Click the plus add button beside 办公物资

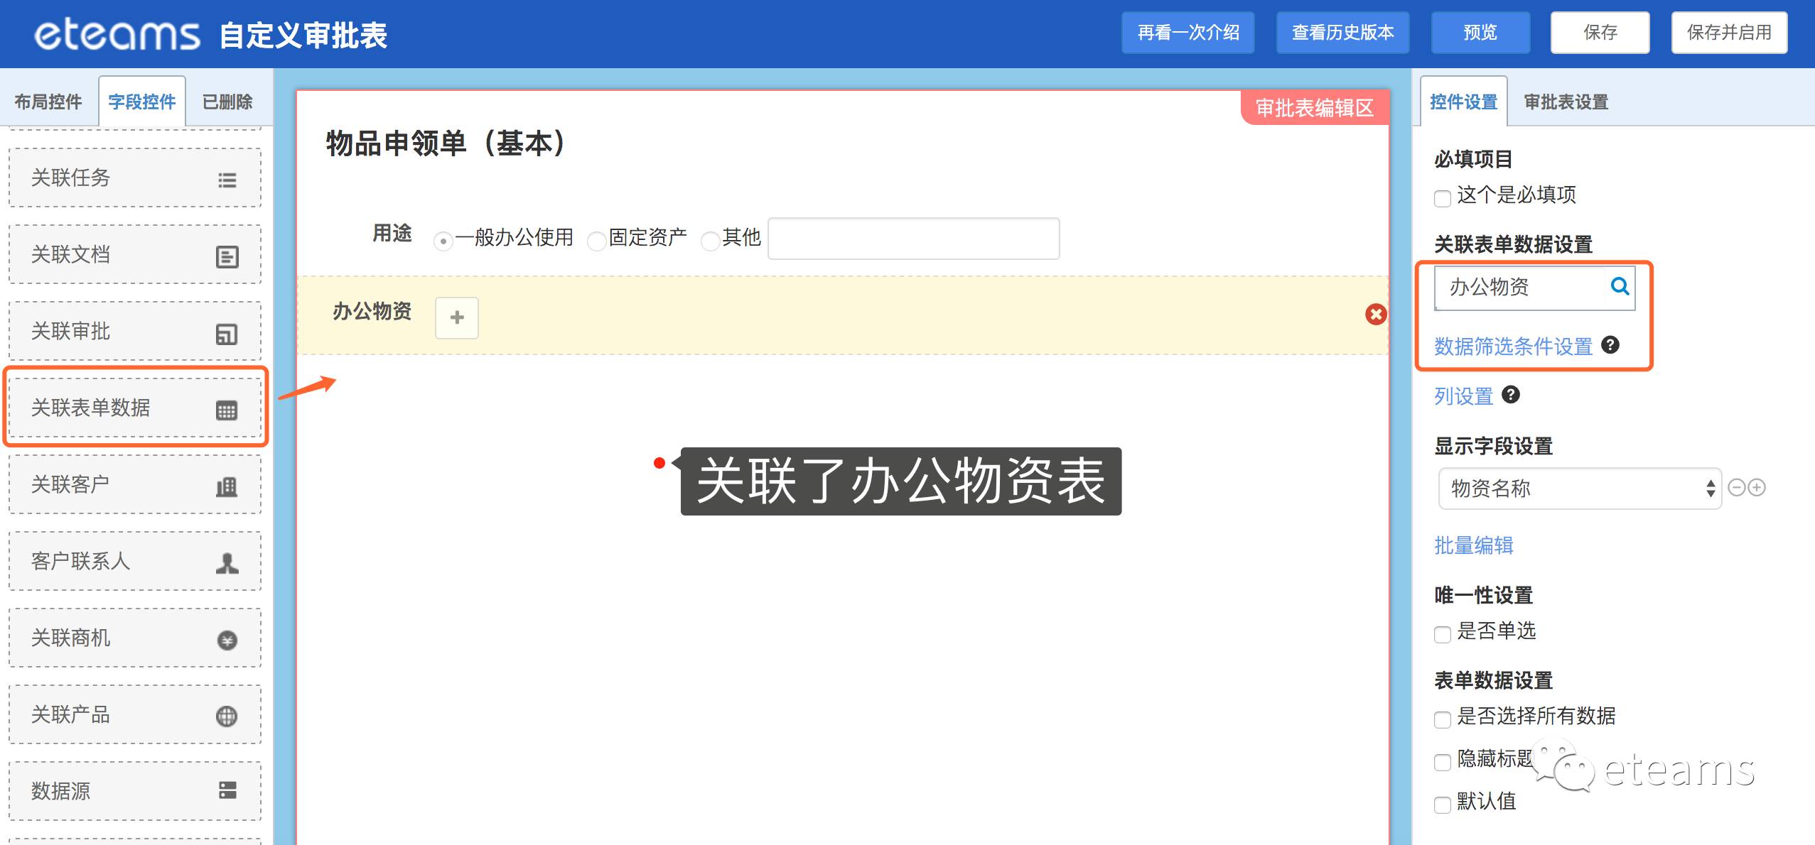(x=457, y=317)
